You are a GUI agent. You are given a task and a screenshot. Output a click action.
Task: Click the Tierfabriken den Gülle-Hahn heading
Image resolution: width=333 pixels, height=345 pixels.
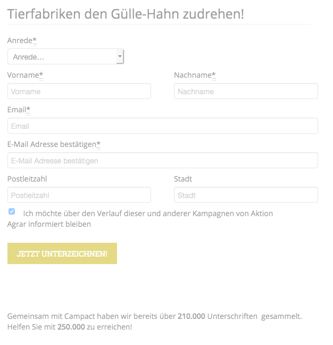[126, 14]
